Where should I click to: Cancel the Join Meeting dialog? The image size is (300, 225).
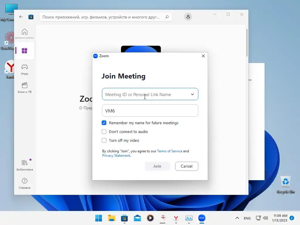tap(187, 166)
